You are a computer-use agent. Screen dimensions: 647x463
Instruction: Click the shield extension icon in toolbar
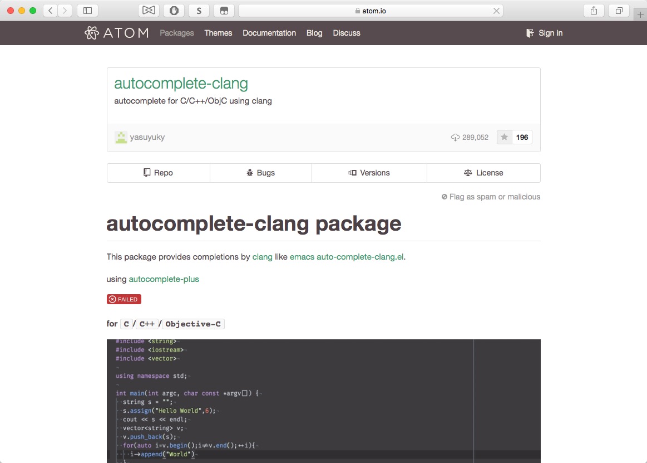click(x=174, y=11)
